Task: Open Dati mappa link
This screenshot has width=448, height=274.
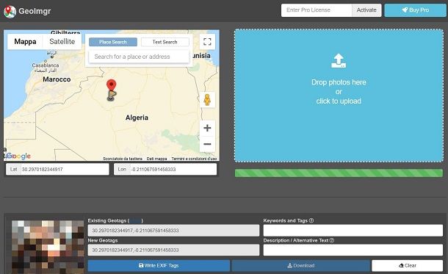Action: pos(156,158)
